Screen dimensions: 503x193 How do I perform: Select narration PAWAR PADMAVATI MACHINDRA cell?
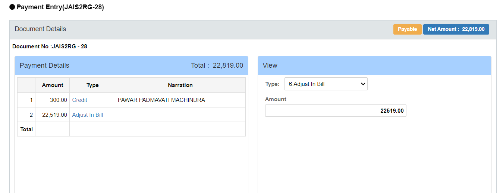[x=180, y=100]
